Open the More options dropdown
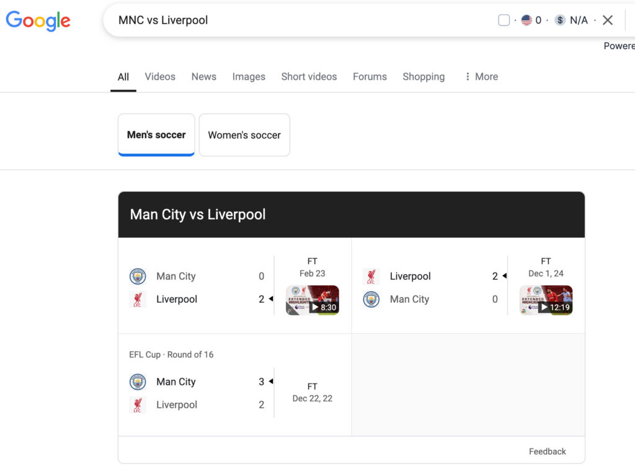635x471 pixels. [481, 76]
